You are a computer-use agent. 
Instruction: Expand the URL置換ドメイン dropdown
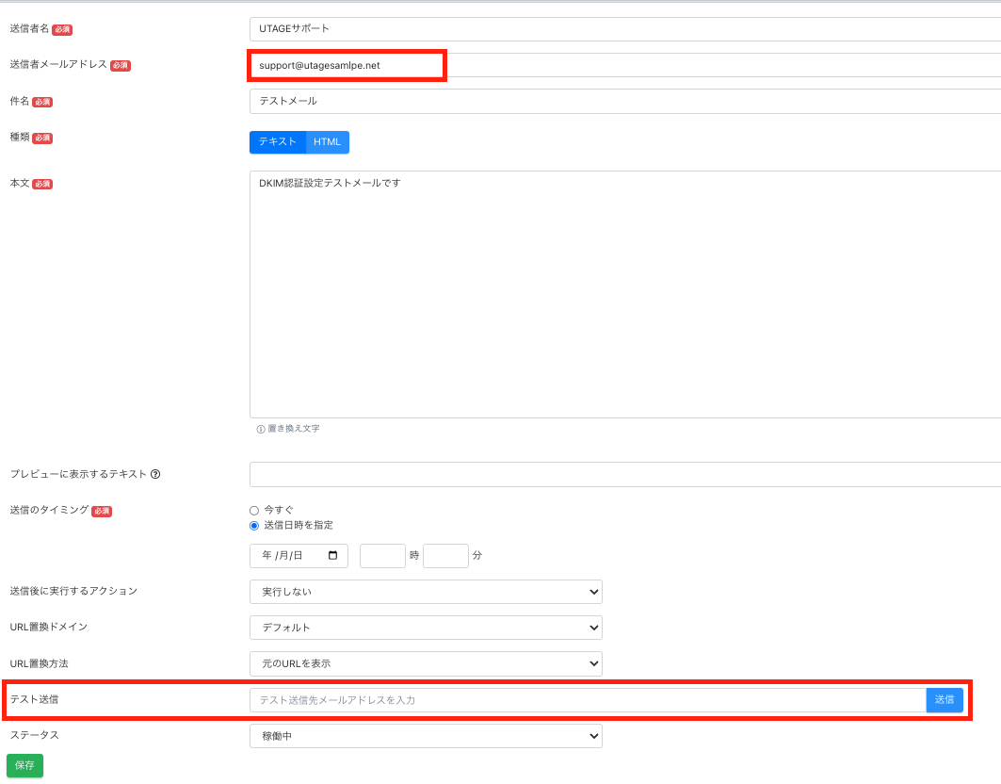pyautogui.click(x=426, y=628)
